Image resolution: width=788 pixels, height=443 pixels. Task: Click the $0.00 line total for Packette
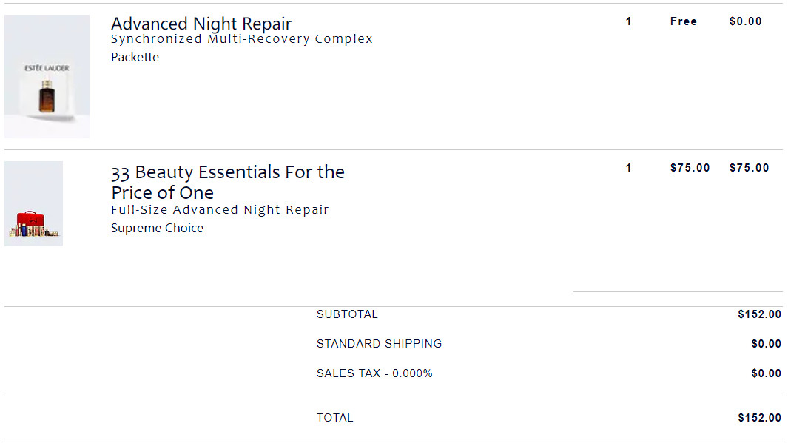pyautogui.click(x=746, y=21)
